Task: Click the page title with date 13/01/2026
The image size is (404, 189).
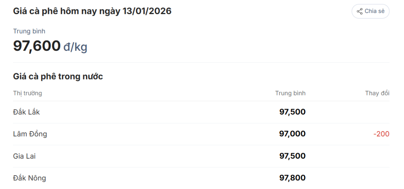Action: [92, 11]
